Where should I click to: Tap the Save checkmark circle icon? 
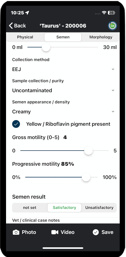[96, 232]
